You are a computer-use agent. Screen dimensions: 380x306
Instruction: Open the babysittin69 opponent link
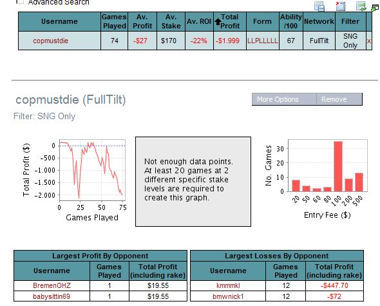pyautogui.click(x=52, y=296)
